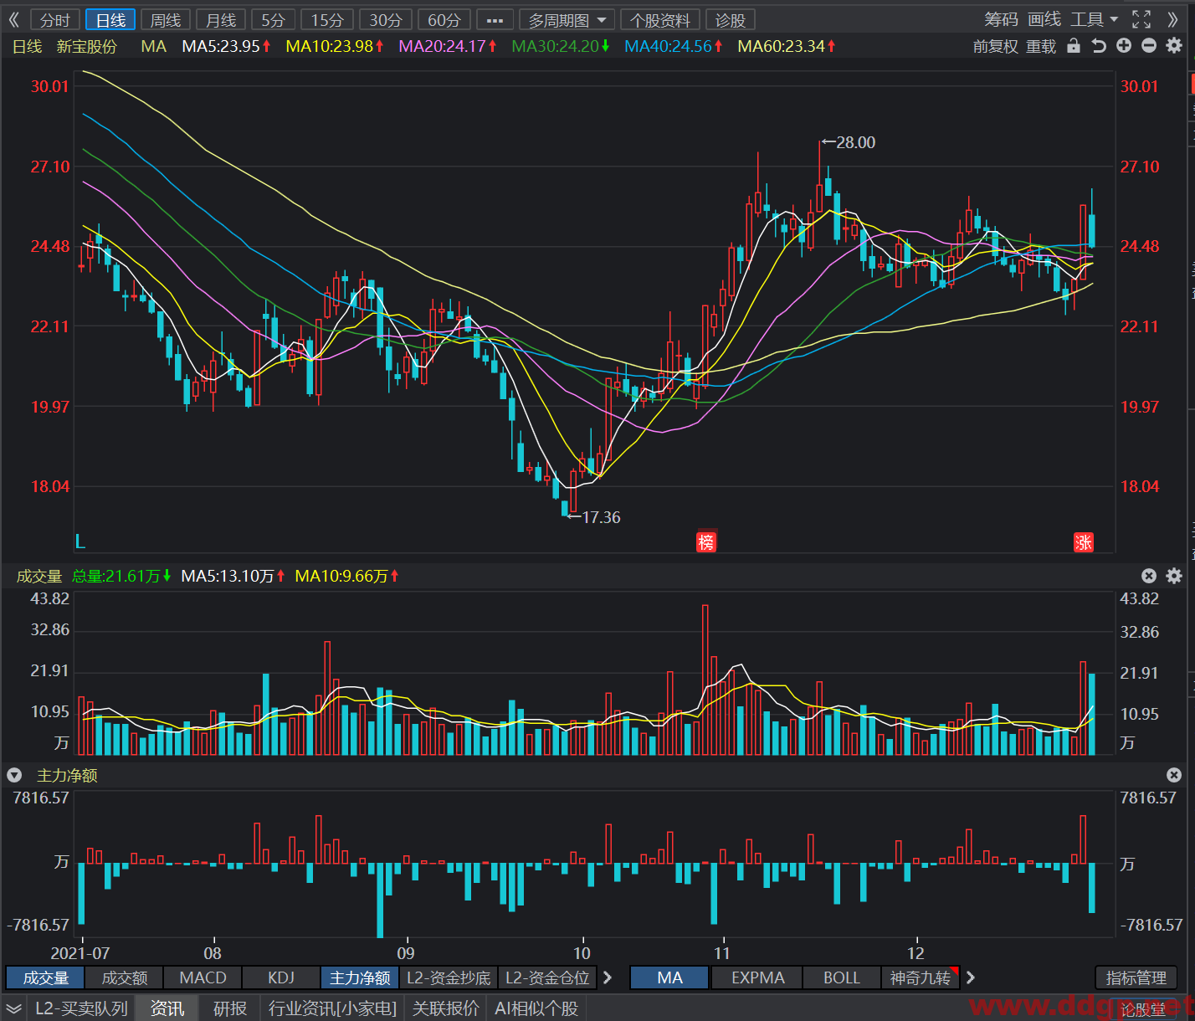Show more indicator tabs after 神奇九转
1195x1021 pixels.
[971, 977]
